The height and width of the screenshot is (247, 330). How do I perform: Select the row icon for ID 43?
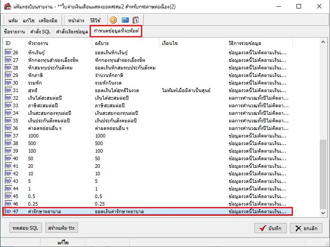tap(8, 181)
